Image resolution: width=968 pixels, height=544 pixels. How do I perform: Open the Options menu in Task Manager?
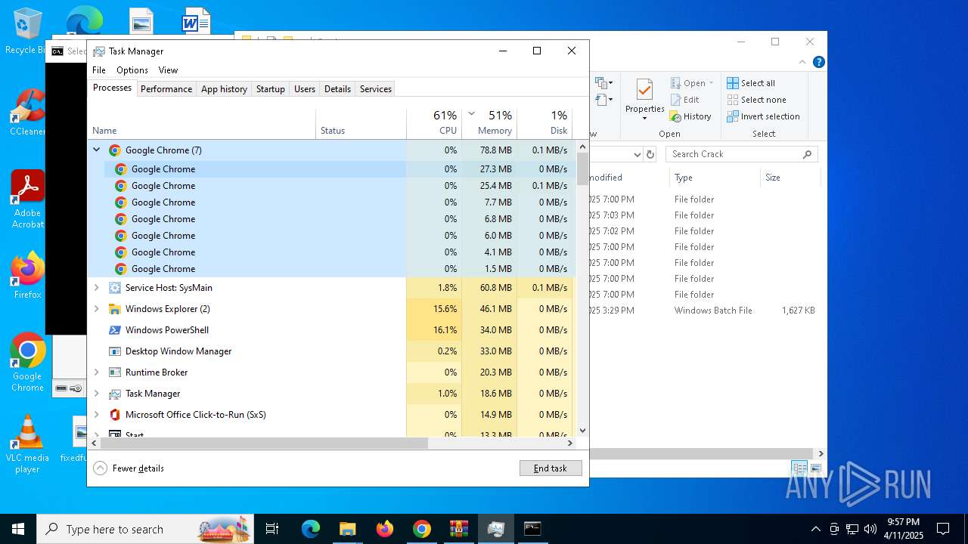[x=132, y=70]
